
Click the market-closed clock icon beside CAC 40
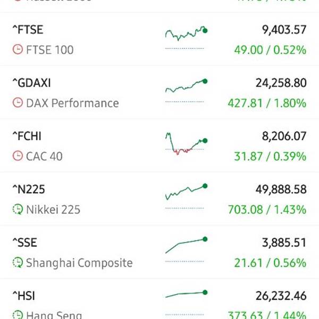tap(18, 156)
